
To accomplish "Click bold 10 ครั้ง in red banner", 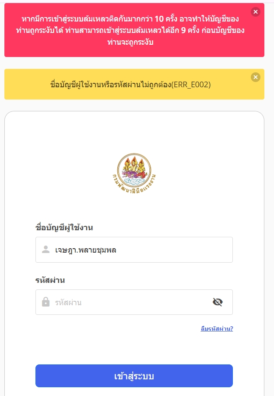I will [x=166, y=19].
